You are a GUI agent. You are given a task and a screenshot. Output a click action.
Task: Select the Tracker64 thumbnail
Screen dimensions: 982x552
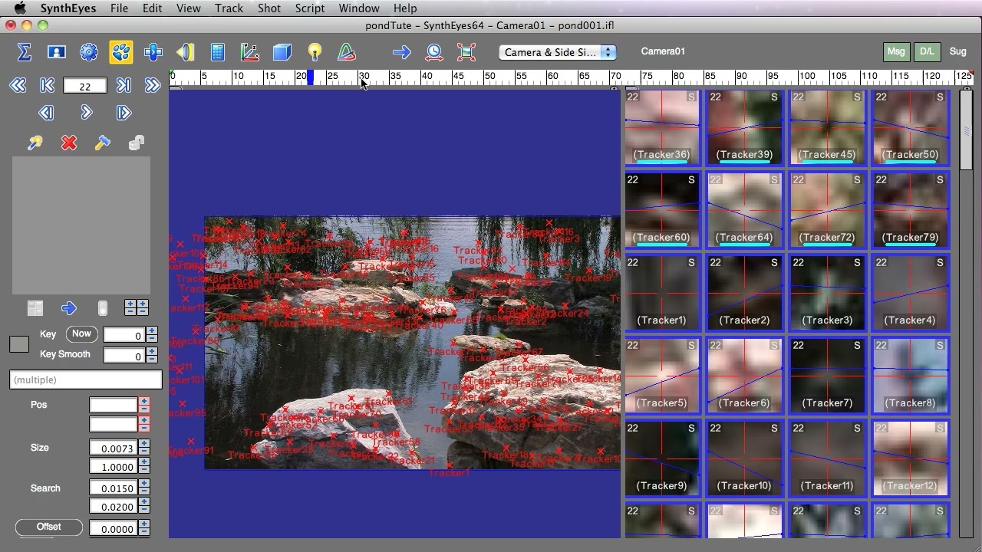tap(745, 211)
